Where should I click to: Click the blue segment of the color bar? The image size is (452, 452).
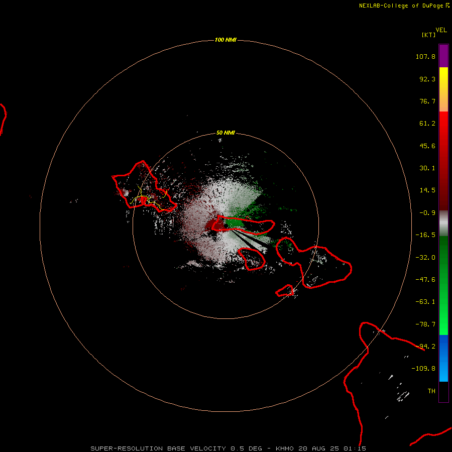(443, 358)
